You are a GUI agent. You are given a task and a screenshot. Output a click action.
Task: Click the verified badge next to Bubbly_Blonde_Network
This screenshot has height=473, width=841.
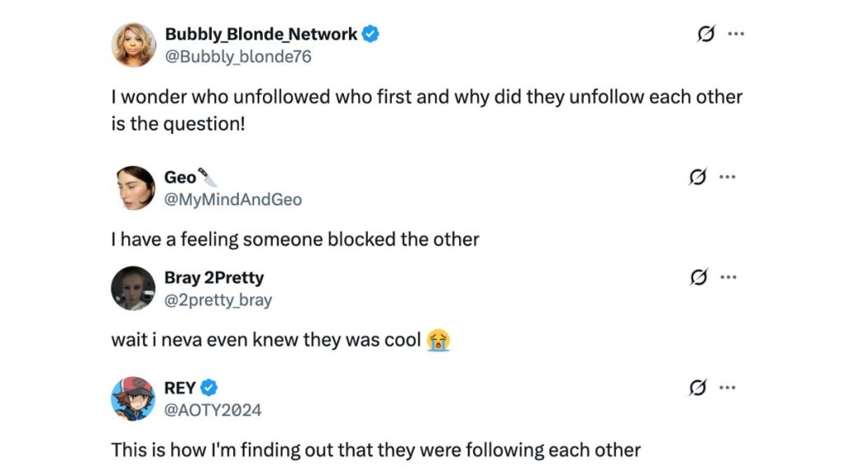click(371, 34)
